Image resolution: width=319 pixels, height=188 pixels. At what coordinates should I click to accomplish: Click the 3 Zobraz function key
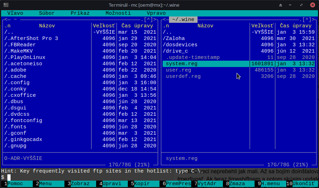[80, 184]
